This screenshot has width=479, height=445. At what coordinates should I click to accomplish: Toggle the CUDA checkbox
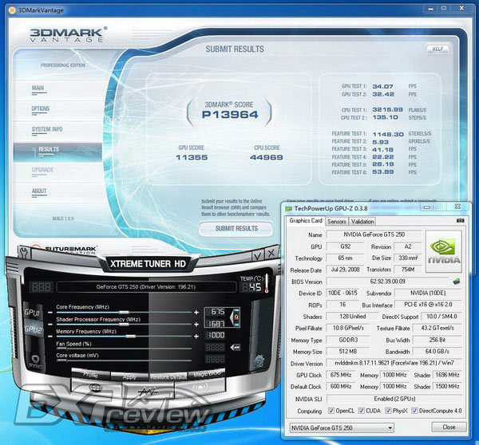click(362, 411)
